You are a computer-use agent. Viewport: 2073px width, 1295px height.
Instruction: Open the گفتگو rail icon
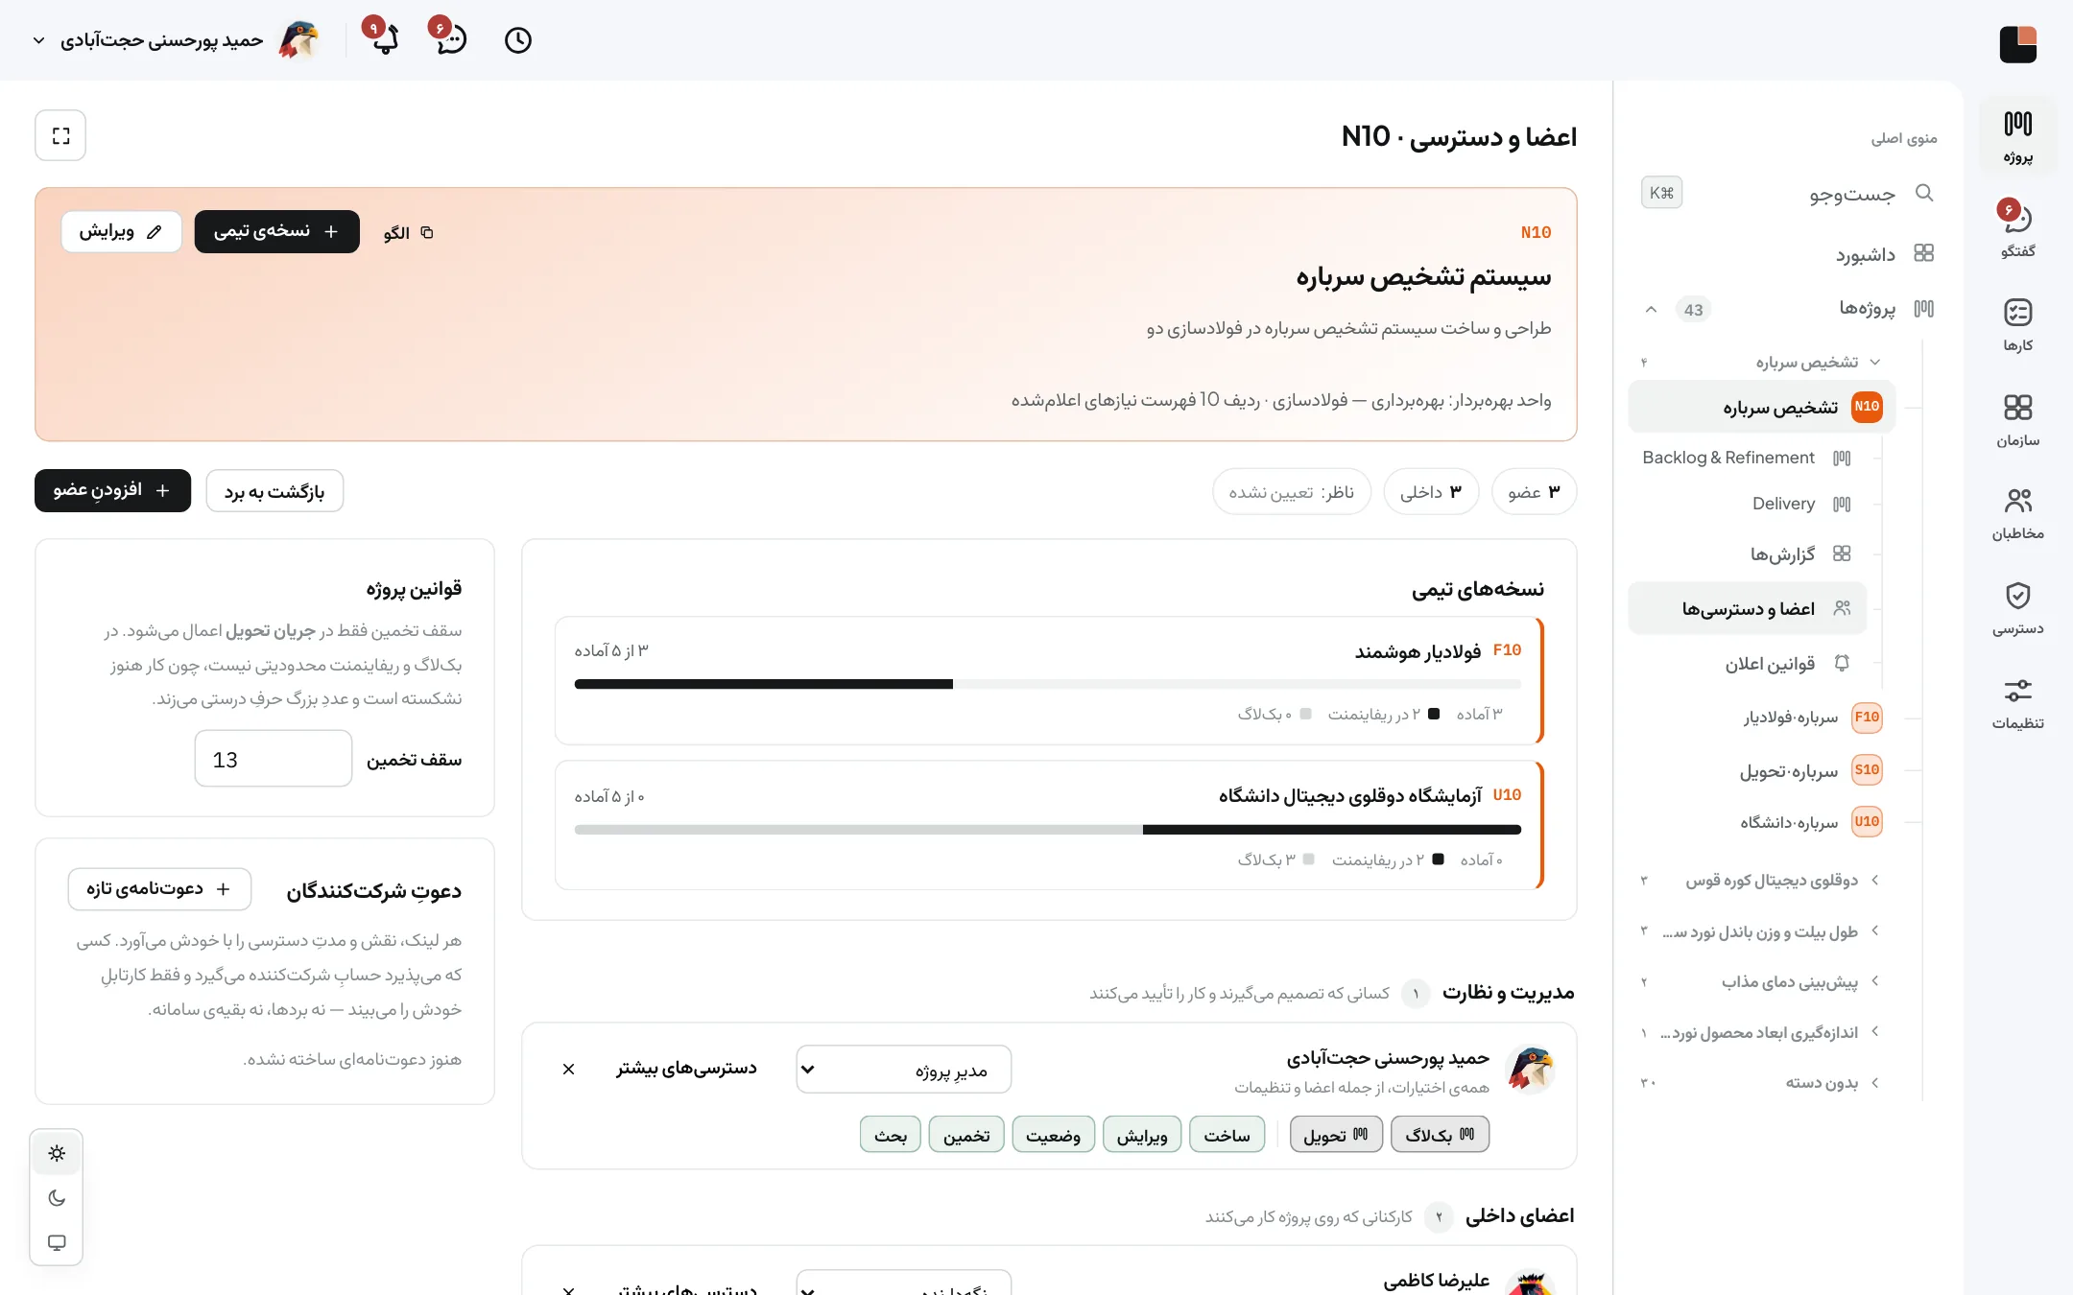pos(2017,230)
